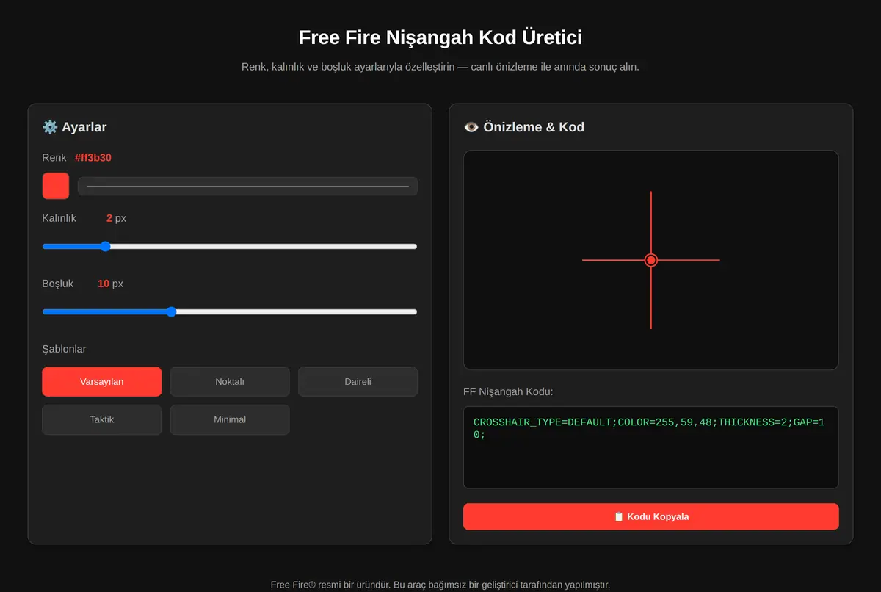The width and height of the screenshot is (881, 592).
Task: Click the FF Nişangah Kodu label
Action: pos(508,391)
